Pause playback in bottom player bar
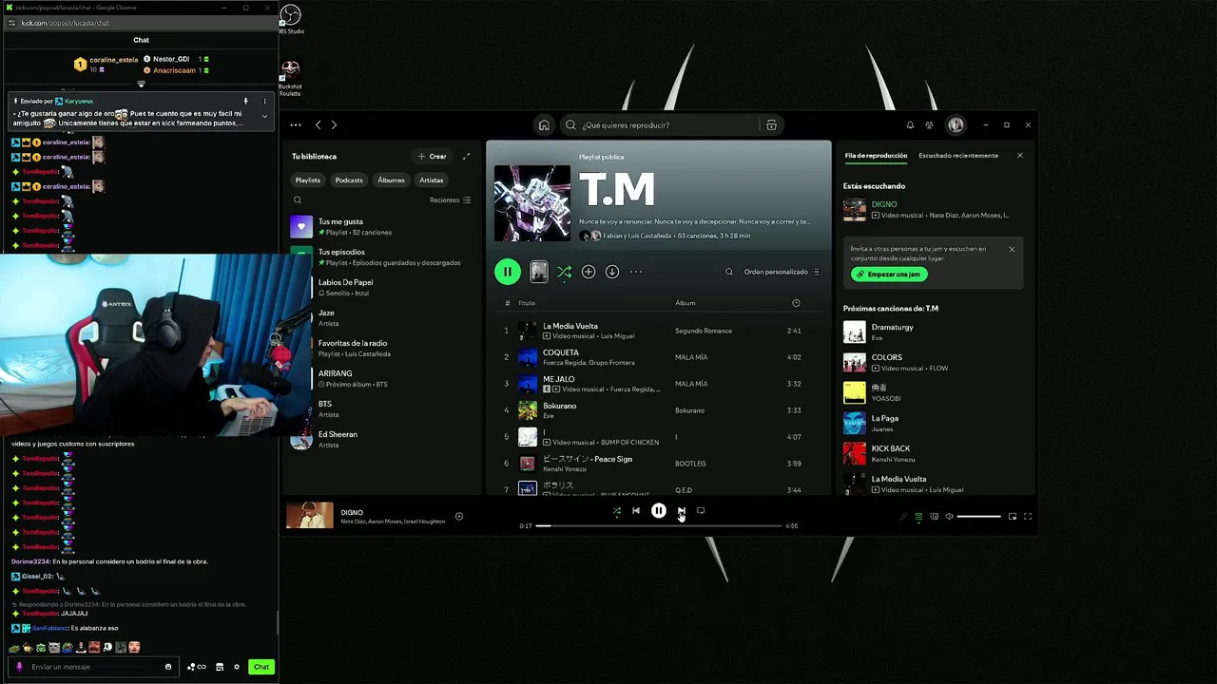Screen dimensions: 1217x684 tap(659, 511)
